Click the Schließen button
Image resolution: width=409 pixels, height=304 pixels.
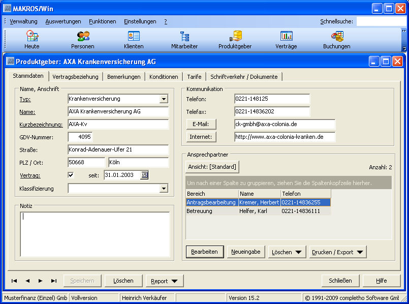340,281
